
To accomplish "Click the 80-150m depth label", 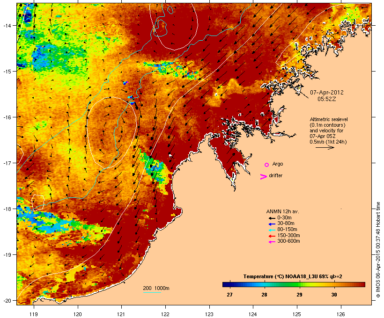I will pos(287,230).
